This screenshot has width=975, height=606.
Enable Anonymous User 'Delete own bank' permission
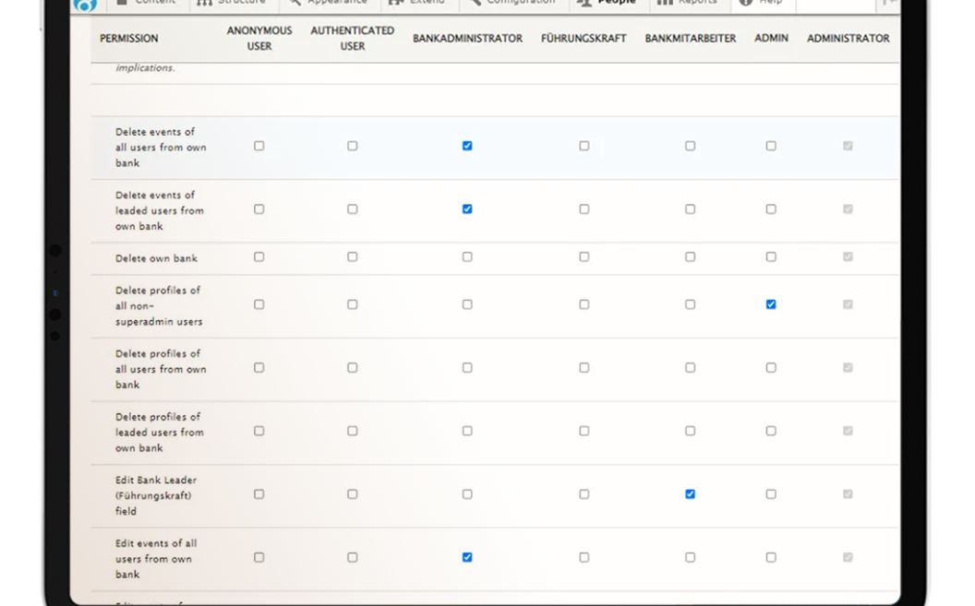[x=259, y=258]
